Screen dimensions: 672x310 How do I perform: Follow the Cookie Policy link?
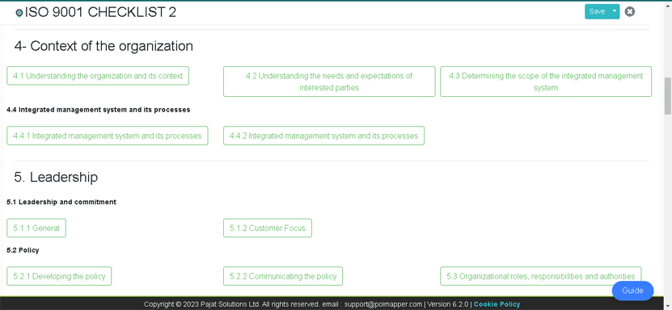click(x=497, y=304)
